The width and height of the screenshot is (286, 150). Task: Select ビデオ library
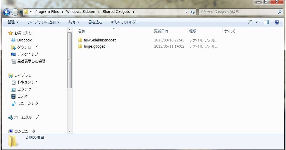click(x=23, y=96)
